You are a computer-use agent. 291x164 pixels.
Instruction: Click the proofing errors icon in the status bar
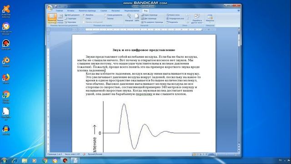84,154
